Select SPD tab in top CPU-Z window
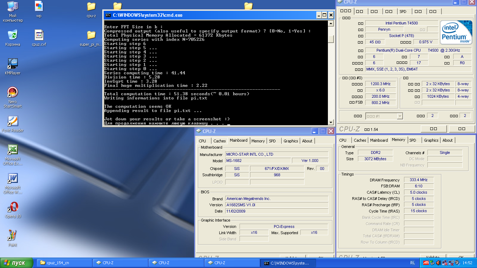 (403, 12)
